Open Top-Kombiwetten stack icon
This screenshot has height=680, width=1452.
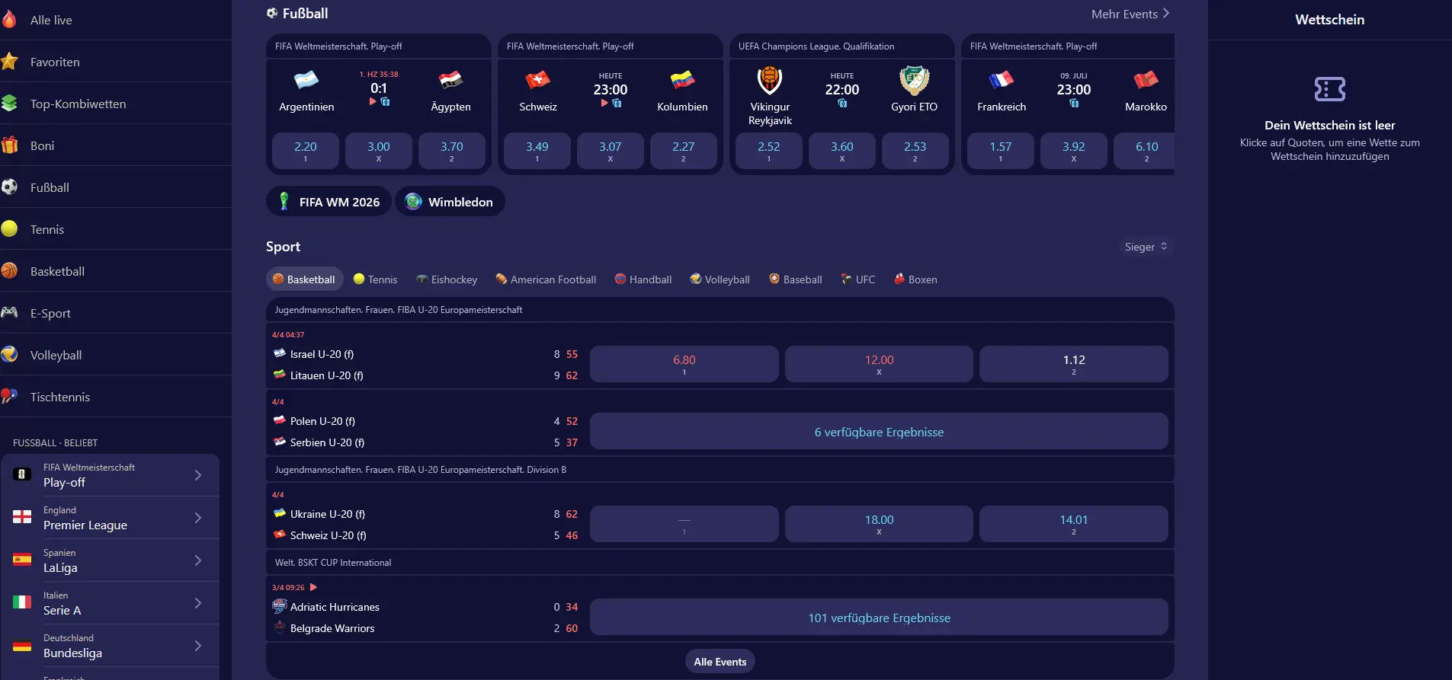click(x=9, y=104)
